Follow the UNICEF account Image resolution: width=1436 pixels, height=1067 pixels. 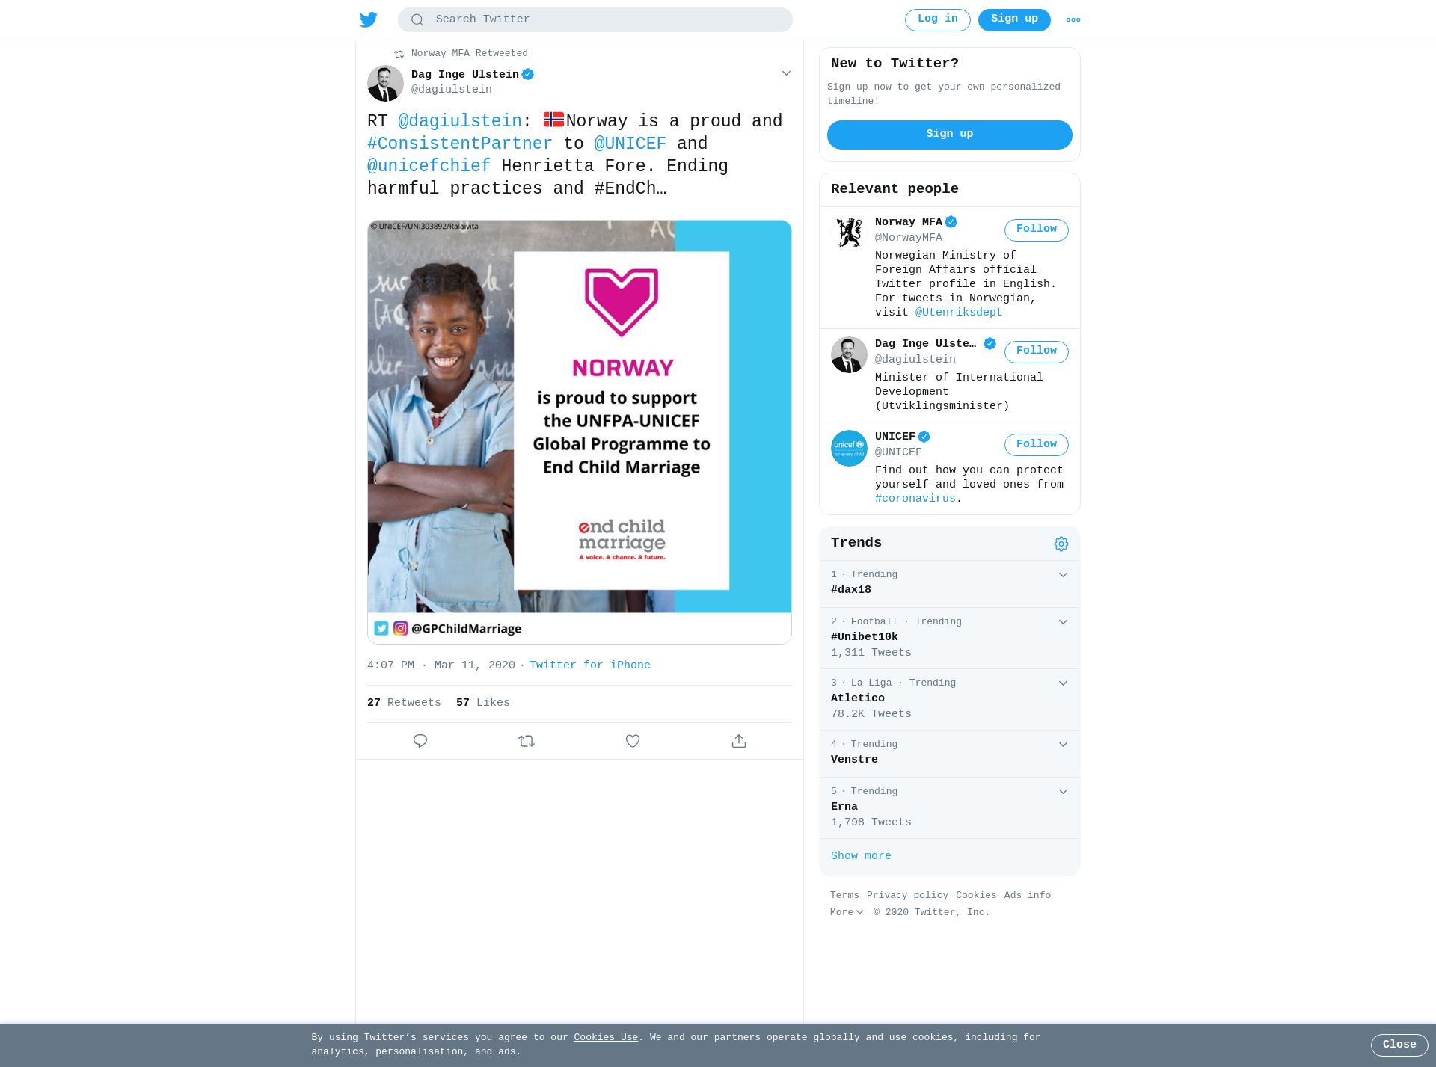click(x=1037, y=445)
